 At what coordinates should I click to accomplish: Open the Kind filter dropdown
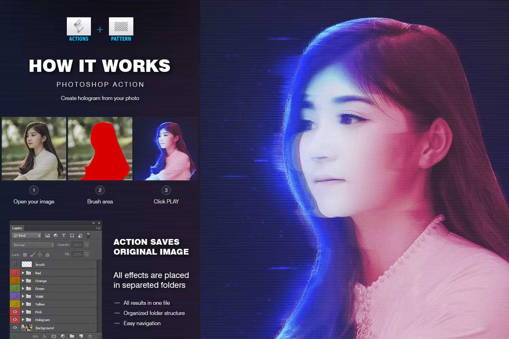click(x=26, y=236)
